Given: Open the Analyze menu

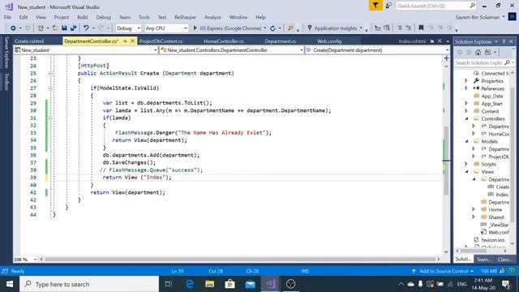Looking at the screenshot, I should point(212,17).
